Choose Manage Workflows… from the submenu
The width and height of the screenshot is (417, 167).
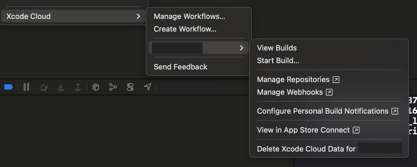tap(189, 16)
